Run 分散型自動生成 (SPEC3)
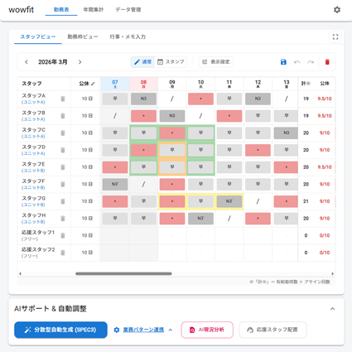This screenshot has width=352, height=352. pyautogui.click(x=60, y=330)
